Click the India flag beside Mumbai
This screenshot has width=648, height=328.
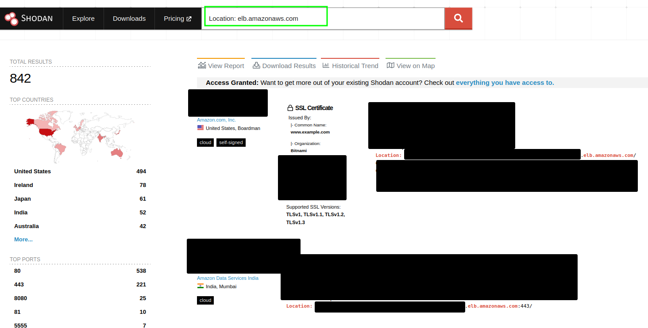[x=200, y=286]
